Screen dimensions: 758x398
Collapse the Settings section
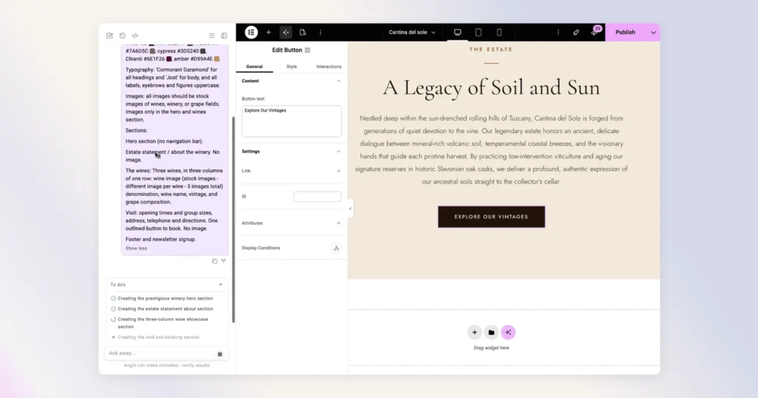338,152
